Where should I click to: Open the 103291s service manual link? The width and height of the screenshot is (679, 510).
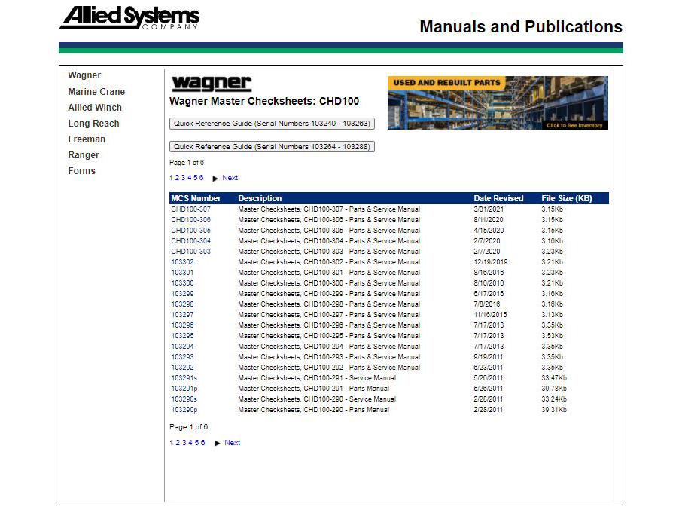[184, 378]
